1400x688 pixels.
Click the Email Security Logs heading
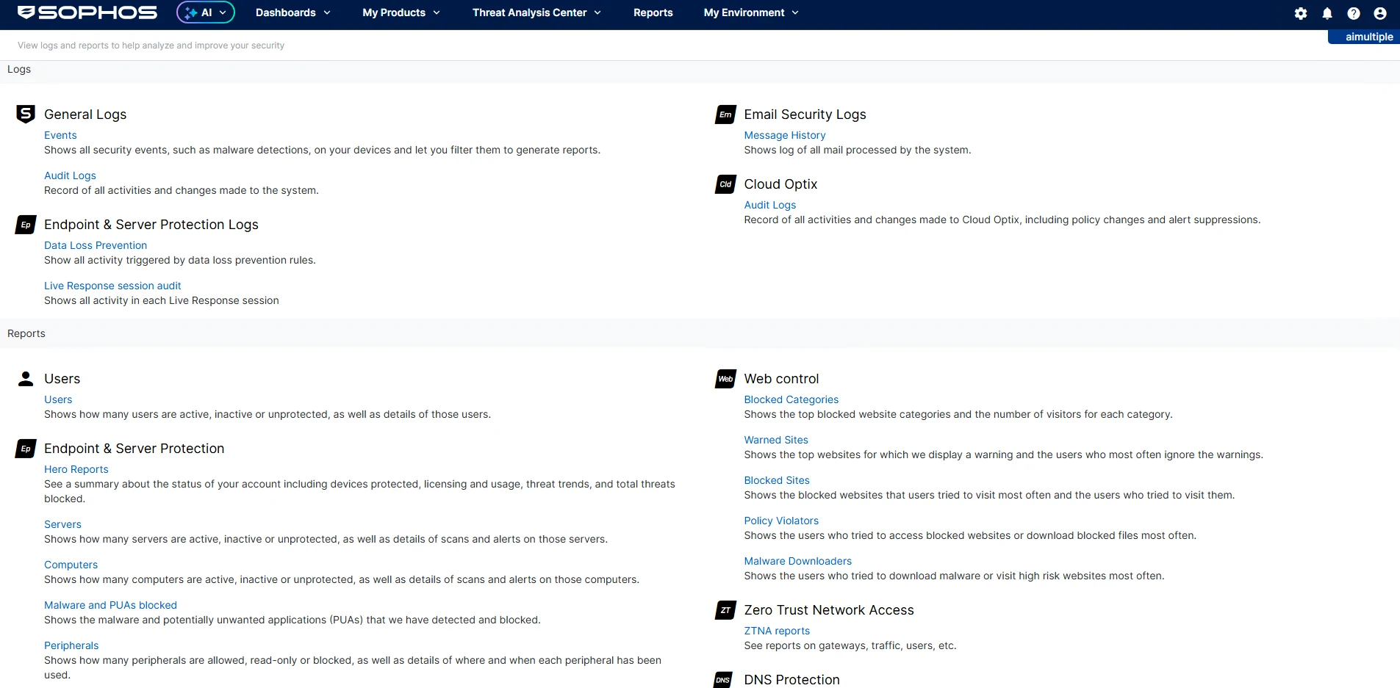point(805,115)
